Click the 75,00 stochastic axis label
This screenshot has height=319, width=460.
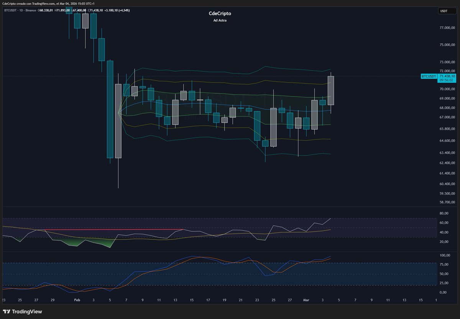point(444,265)
